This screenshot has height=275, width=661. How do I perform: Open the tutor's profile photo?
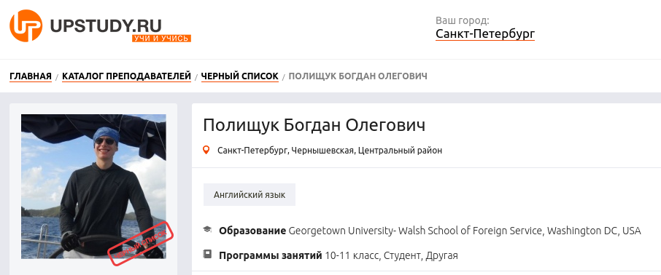coord(93,186)
